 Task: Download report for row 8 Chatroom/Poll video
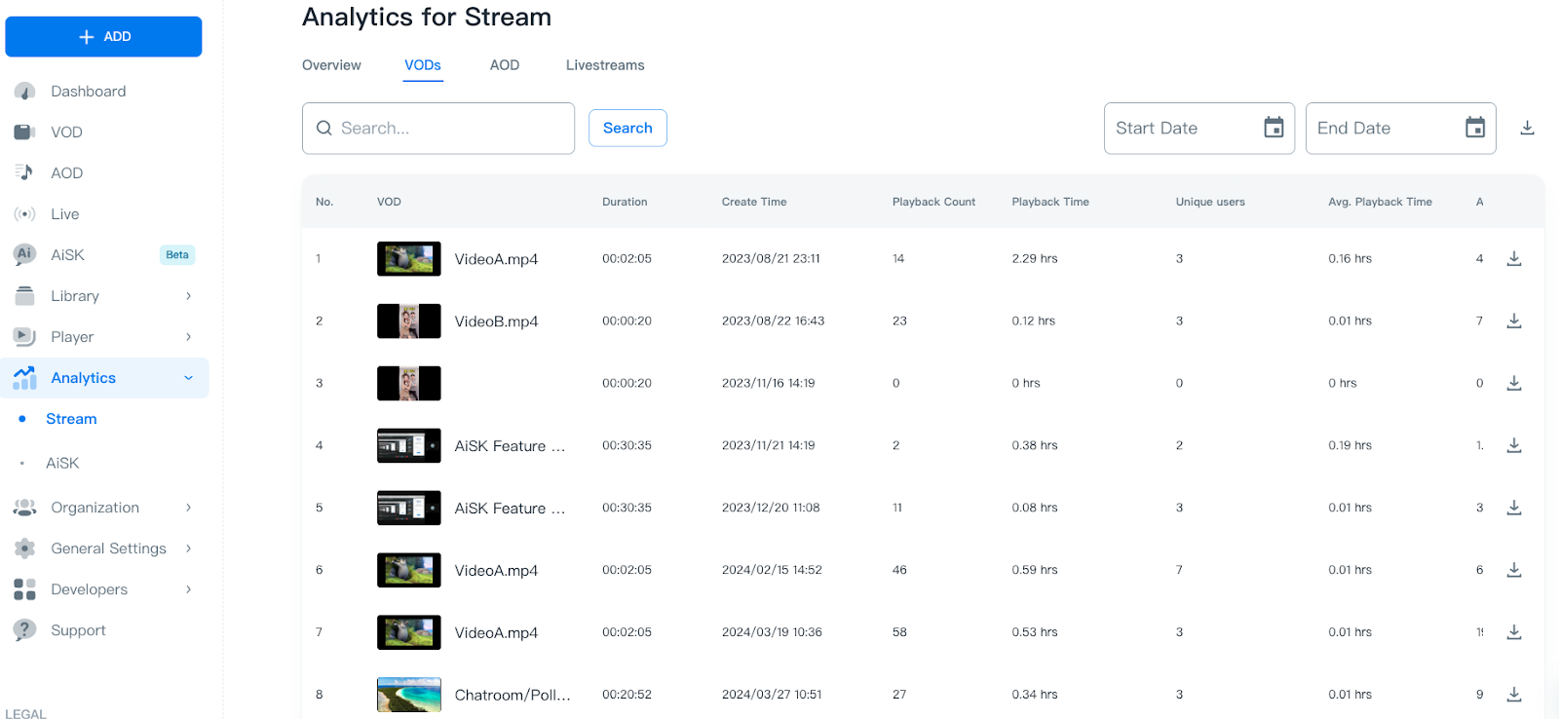click(x=1514, y=695)
